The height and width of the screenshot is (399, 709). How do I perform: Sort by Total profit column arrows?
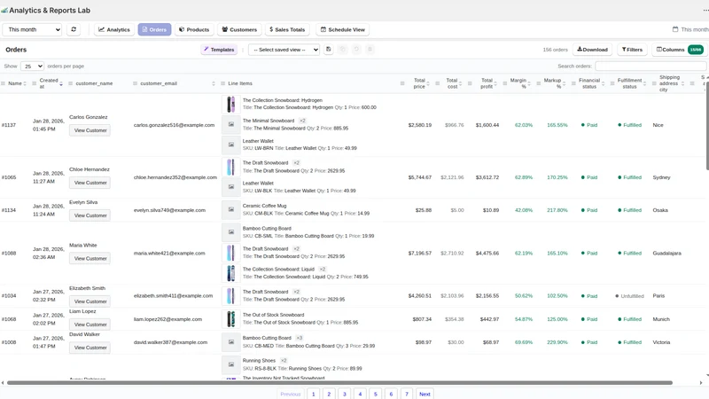click(495, 83)
